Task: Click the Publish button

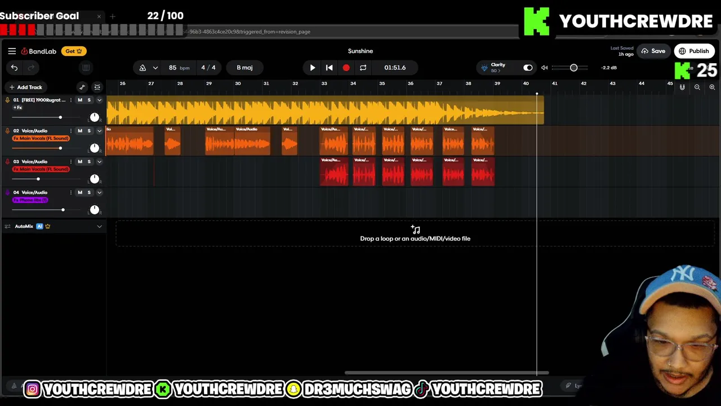Action: (694, 51)
